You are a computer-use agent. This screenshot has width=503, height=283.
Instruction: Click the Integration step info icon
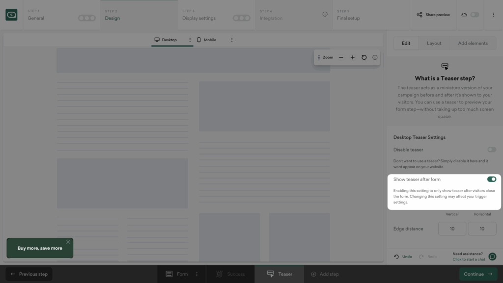(x=325, y=14)
